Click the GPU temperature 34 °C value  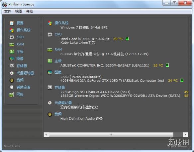(x=173, y=81)
